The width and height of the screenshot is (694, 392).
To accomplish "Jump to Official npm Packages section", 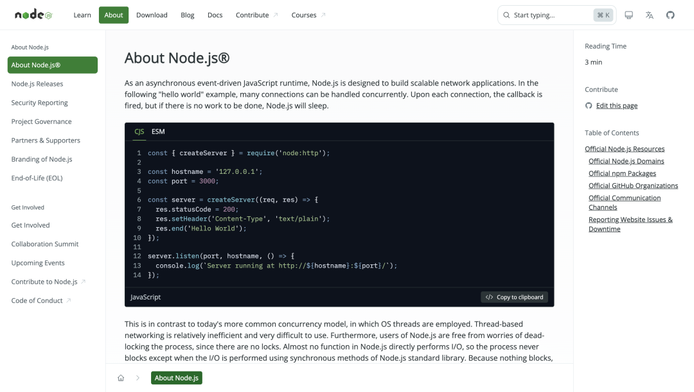I will coord(622,174).
